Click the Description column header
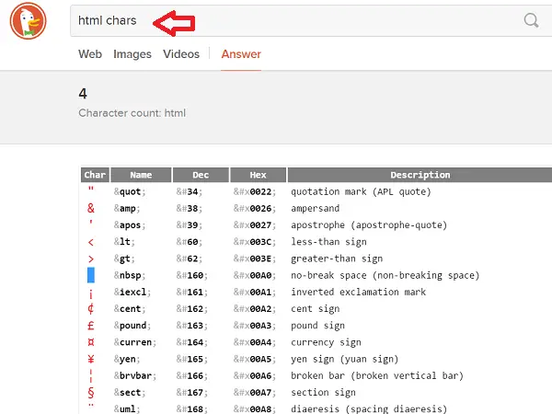 pyautogui.click(x=420, y=175)
